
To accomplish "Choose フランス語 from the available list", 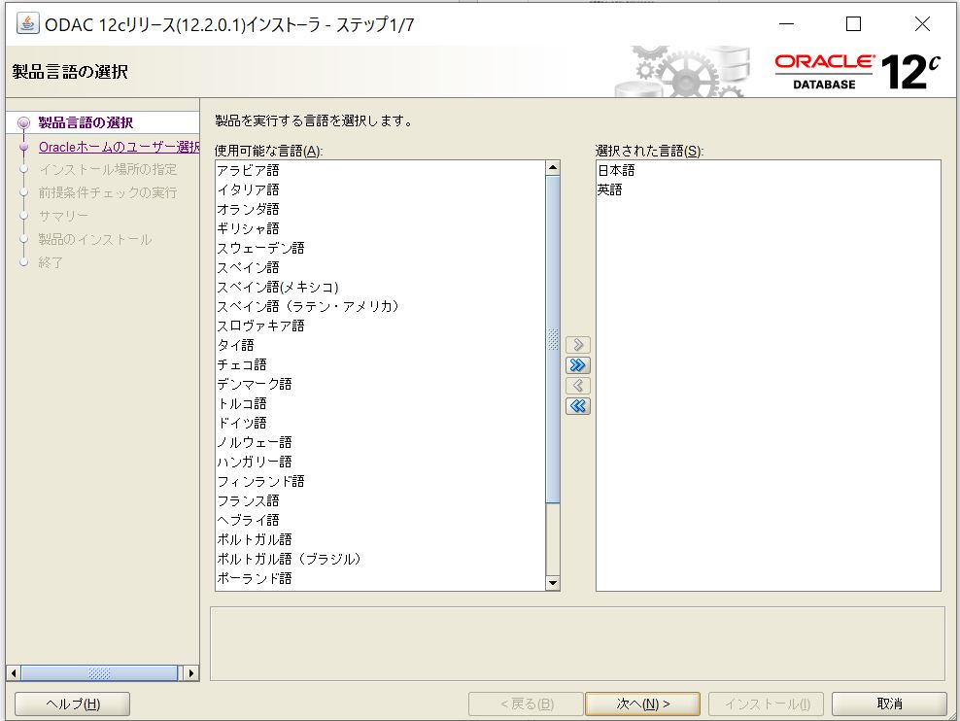I will pyautogui.click(x=248, y=500).
